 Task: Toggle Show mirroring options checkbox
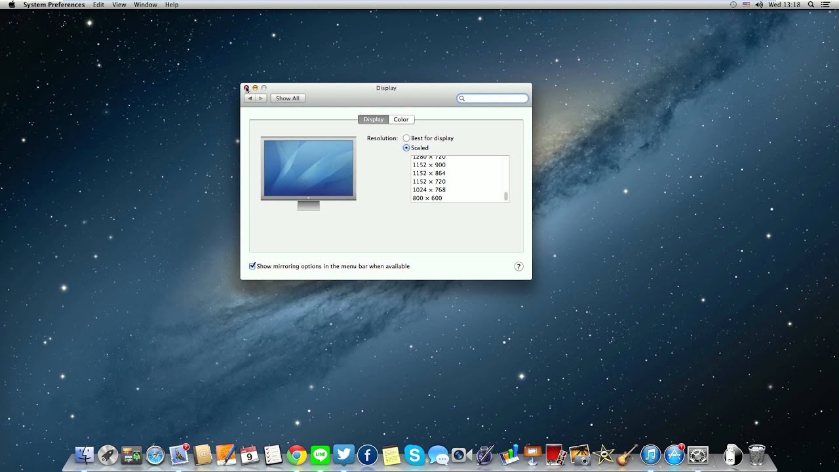tap(252, 266)
